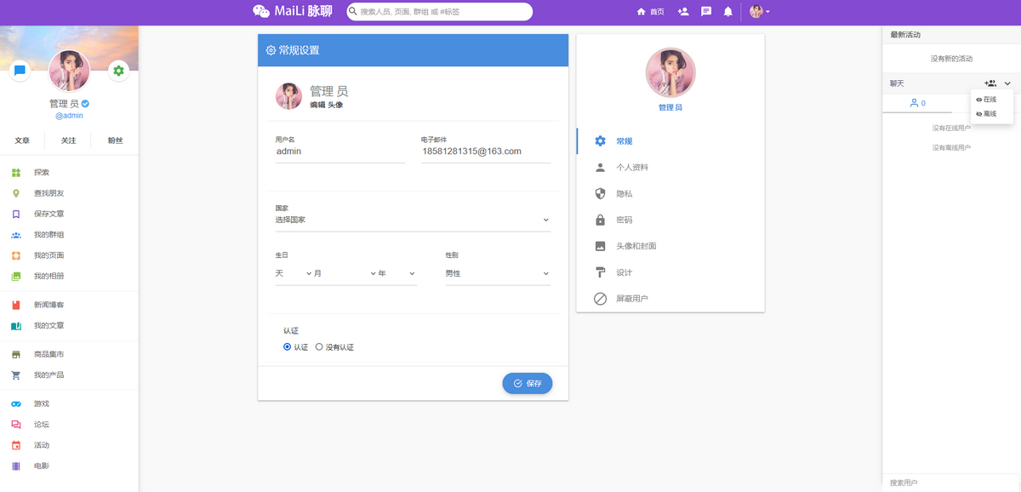
Task: Focus the top search box
Action: point(439,12)
